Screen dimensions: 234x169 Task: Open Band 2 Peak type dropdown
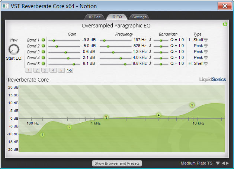coord(206,46)
